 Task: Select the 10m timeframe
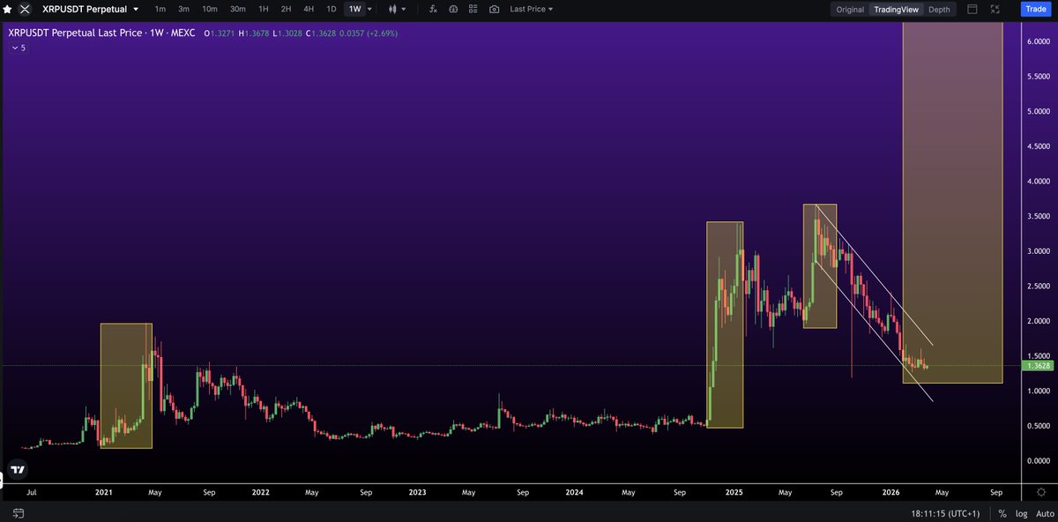click(210, 9)
